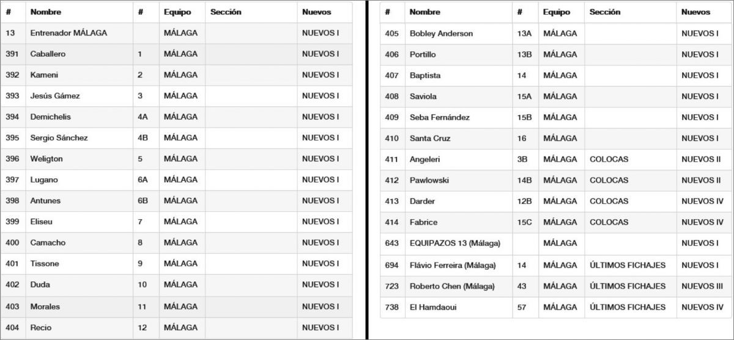Click the Nuevos header in right table
The width and height of the screenshot is (734, 340).
click(695, 12)
